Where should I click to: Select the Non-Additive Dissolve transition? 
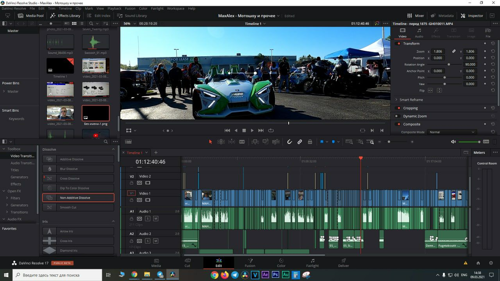tap(78, 198)
